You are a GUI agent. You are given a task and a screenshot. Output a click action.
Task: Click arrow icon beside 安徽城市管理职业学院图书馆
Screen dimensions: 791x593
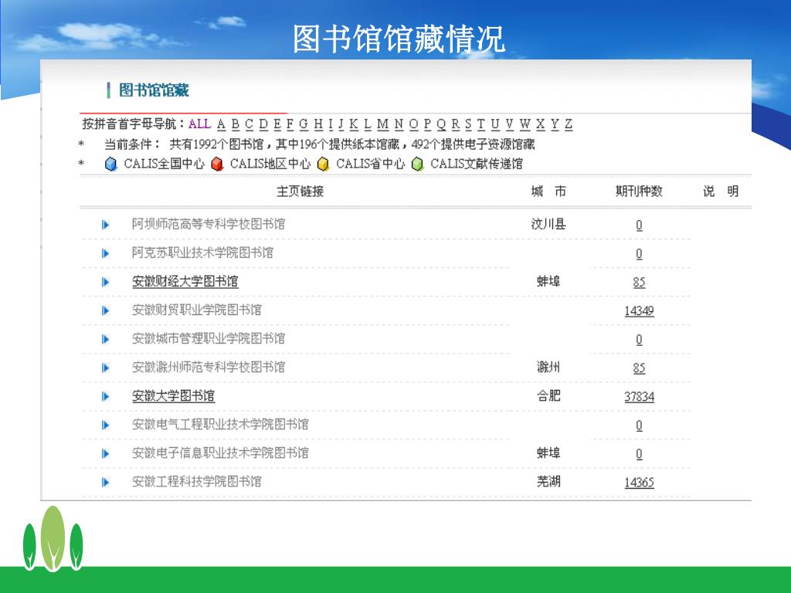click(105, 339)
